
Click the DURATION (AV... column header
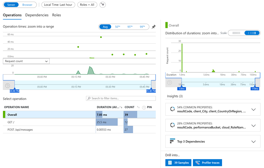pyautogui.click(x=108, y=107)
